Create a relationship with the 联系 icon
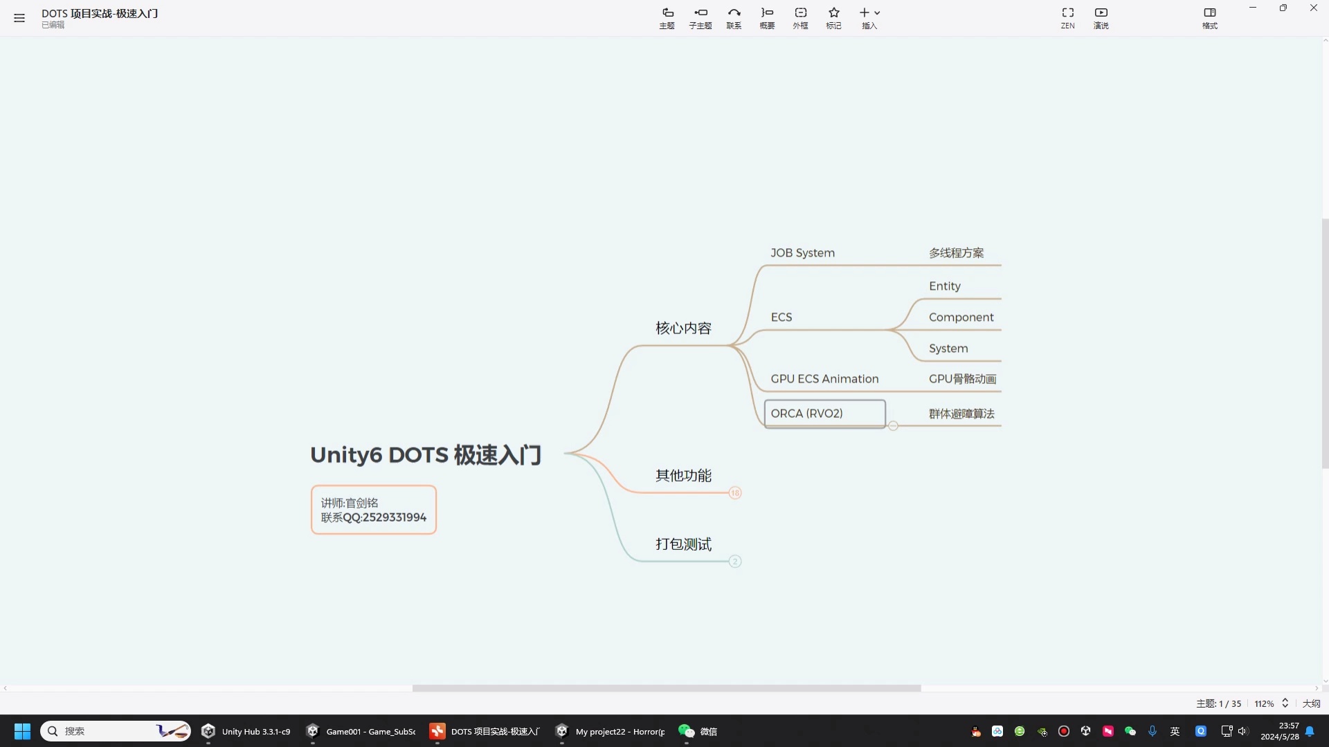1329x747 pixels. tap(733, 17)
